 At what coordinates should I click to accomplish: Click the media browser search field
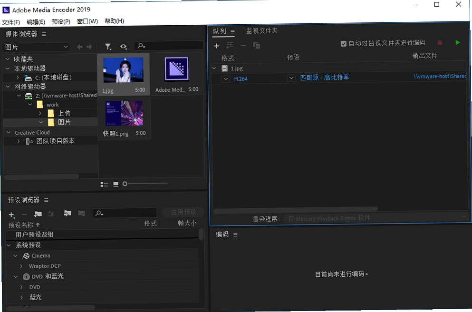point(169,46)
